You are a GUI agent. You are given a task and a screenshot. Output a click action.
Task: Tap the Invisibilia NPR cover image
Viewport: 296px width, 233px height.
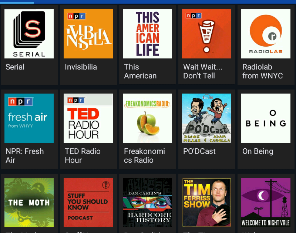pyautogui.click(x=88, y=34)
